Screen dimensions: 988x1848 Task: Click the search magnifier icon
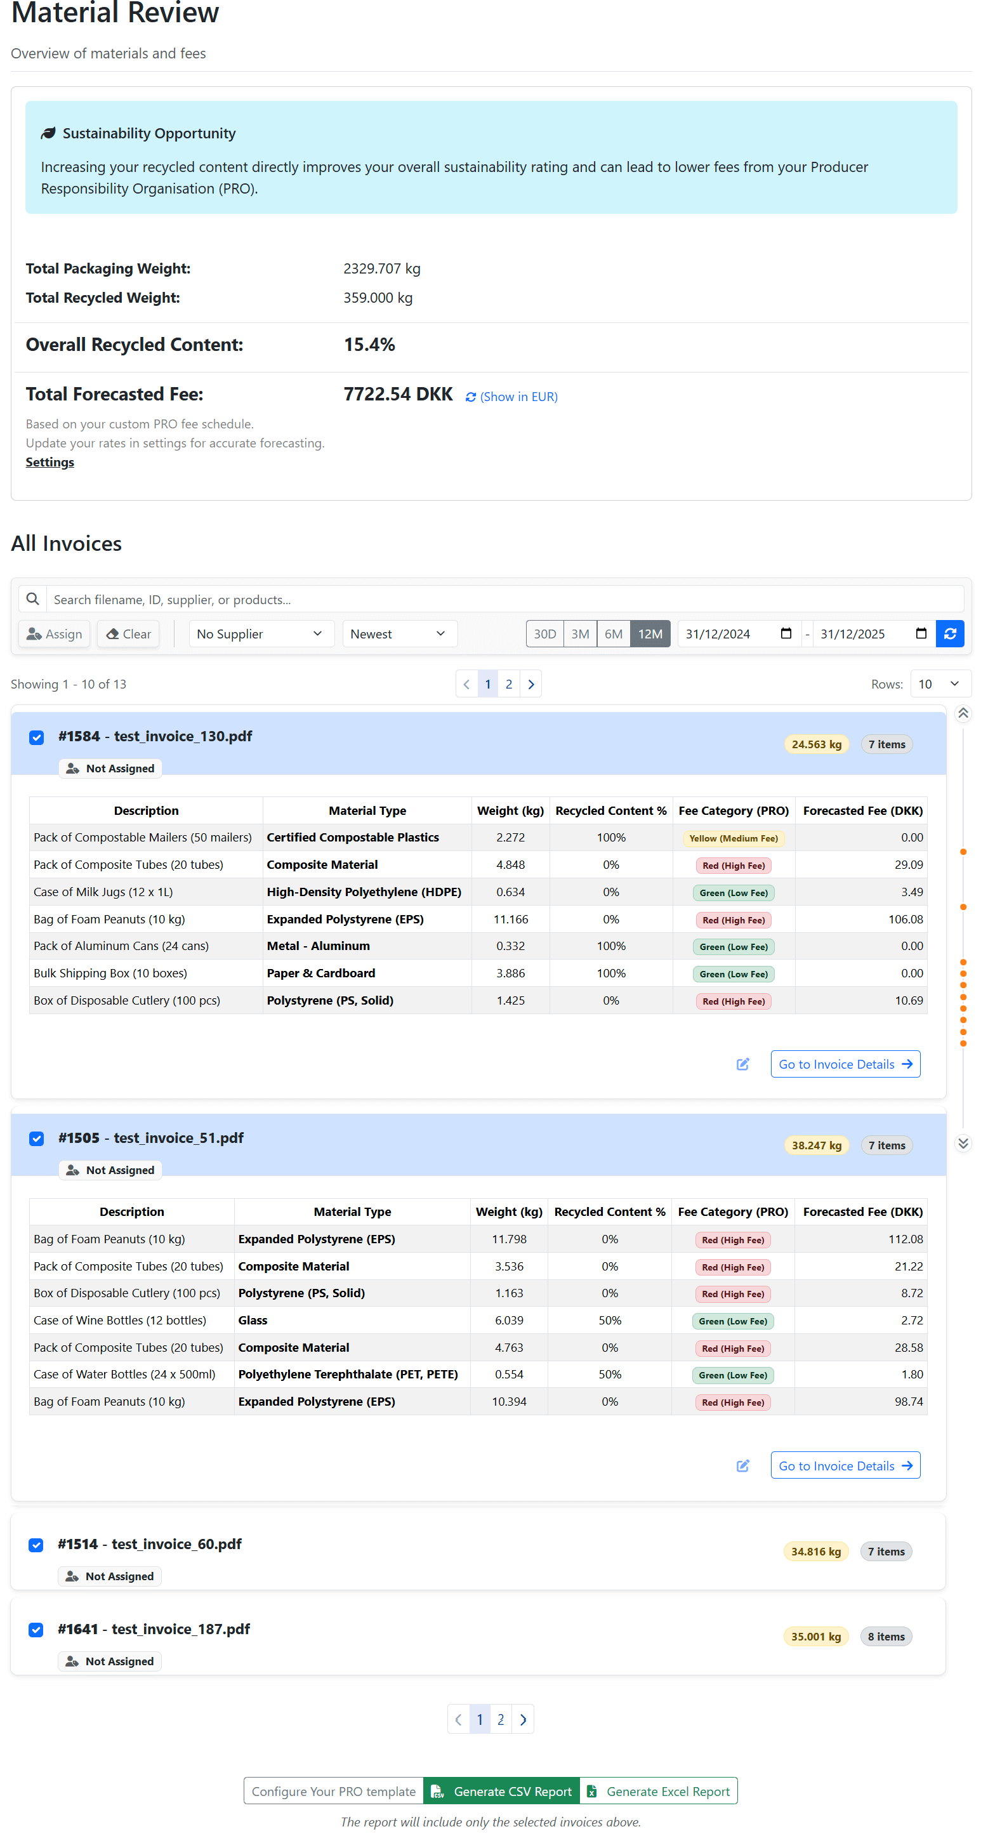click(x=32, y=598)
